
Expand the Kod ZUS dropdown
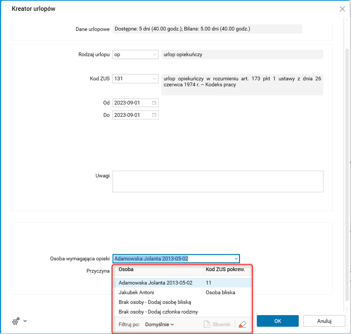click(x=155, y=78)
